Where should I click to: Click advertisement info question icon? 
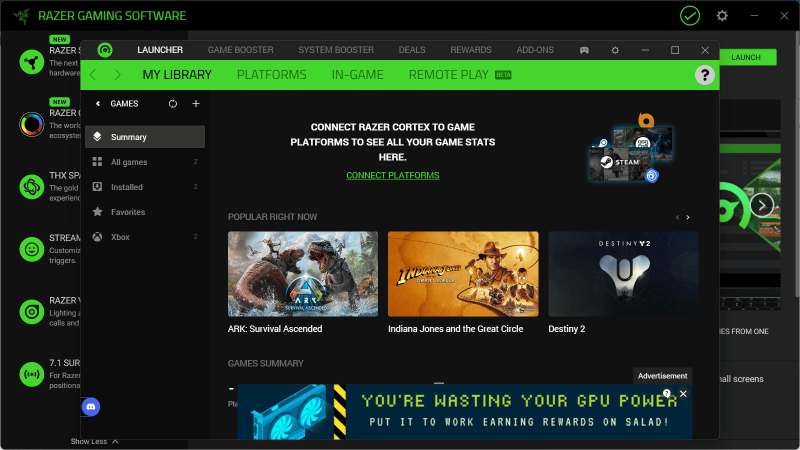(x=666, y=393)
